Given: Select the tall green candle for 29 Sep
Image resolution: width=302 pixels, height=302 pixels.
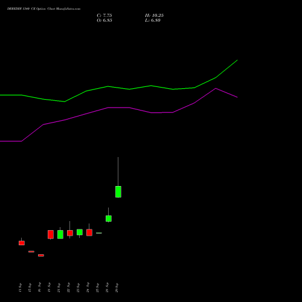Looking at the screenshot, I should (x=118, y=191).
